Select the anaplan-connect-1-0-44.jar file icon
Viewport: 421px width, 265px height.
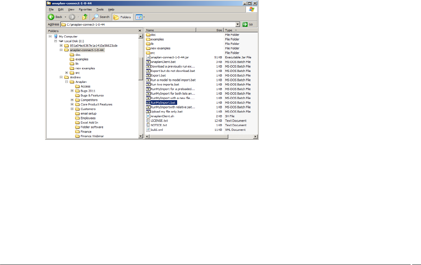(148, 57)
